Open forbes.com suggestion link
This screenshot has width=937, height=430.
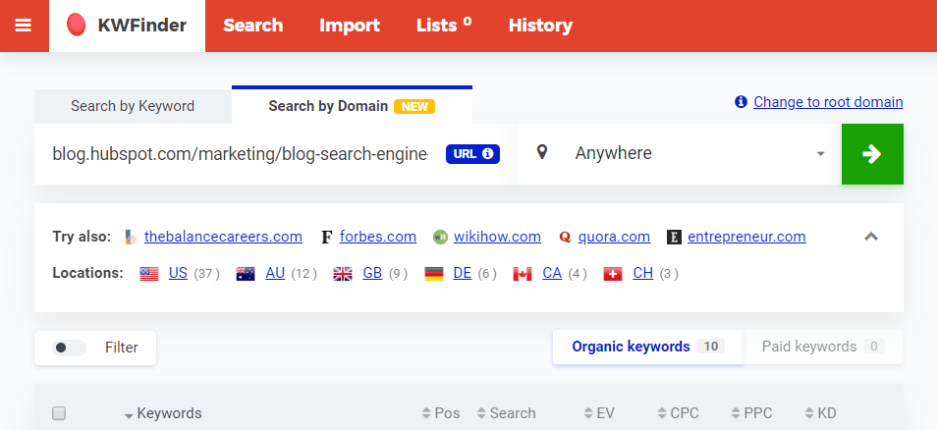coord(378,237)
